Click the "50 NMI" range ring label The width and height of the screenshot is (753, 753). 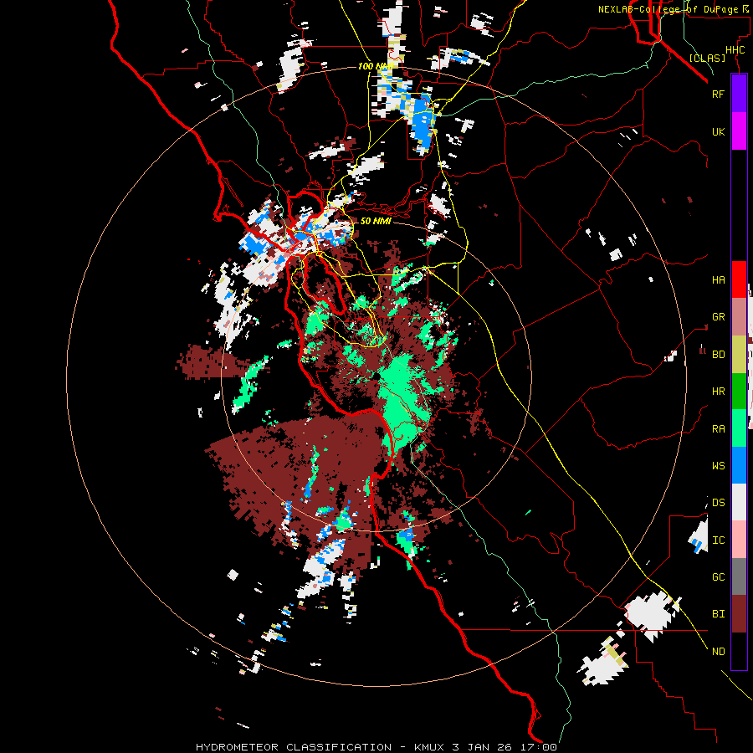(376, 221)
